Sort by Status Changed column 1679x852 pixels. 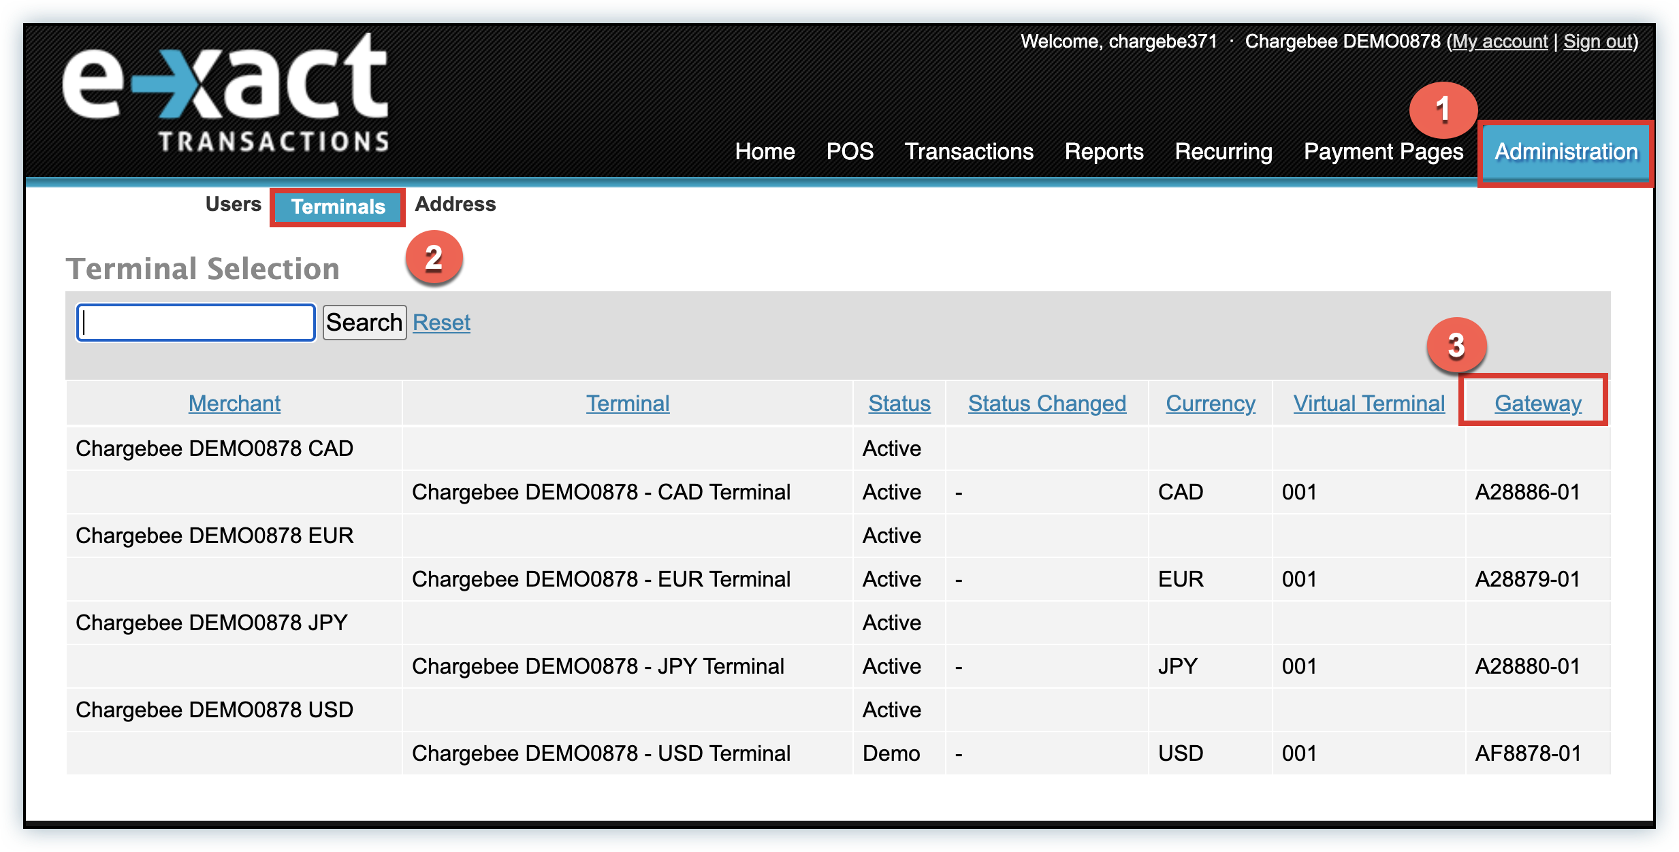(x=1046, y=404)
